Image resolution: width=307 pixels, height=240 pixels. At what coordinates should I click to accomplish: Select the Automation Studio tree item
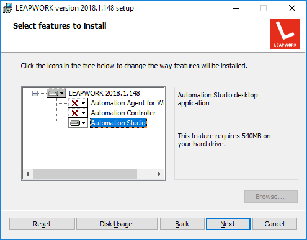pos(118,123)
